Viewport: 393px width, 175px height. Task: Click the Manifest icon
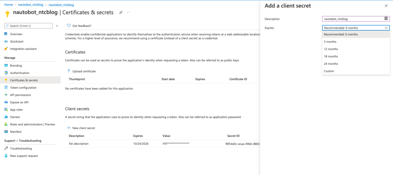pyautogui.click(x=6, y=132)
